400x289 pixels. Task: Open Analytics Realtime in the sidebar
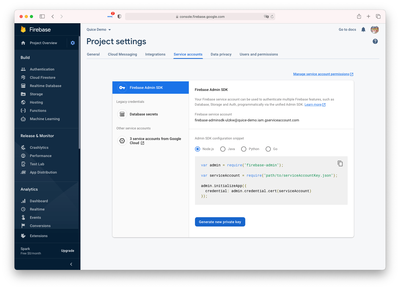pos(37,209)
